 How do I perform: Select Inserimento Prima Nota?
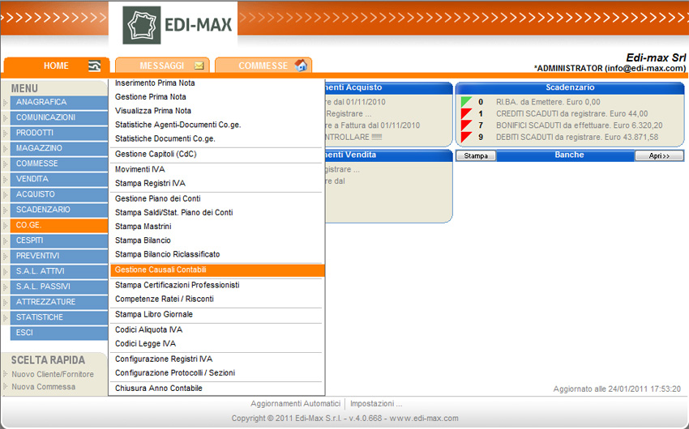pyautogui.click(x=155, y=83)
